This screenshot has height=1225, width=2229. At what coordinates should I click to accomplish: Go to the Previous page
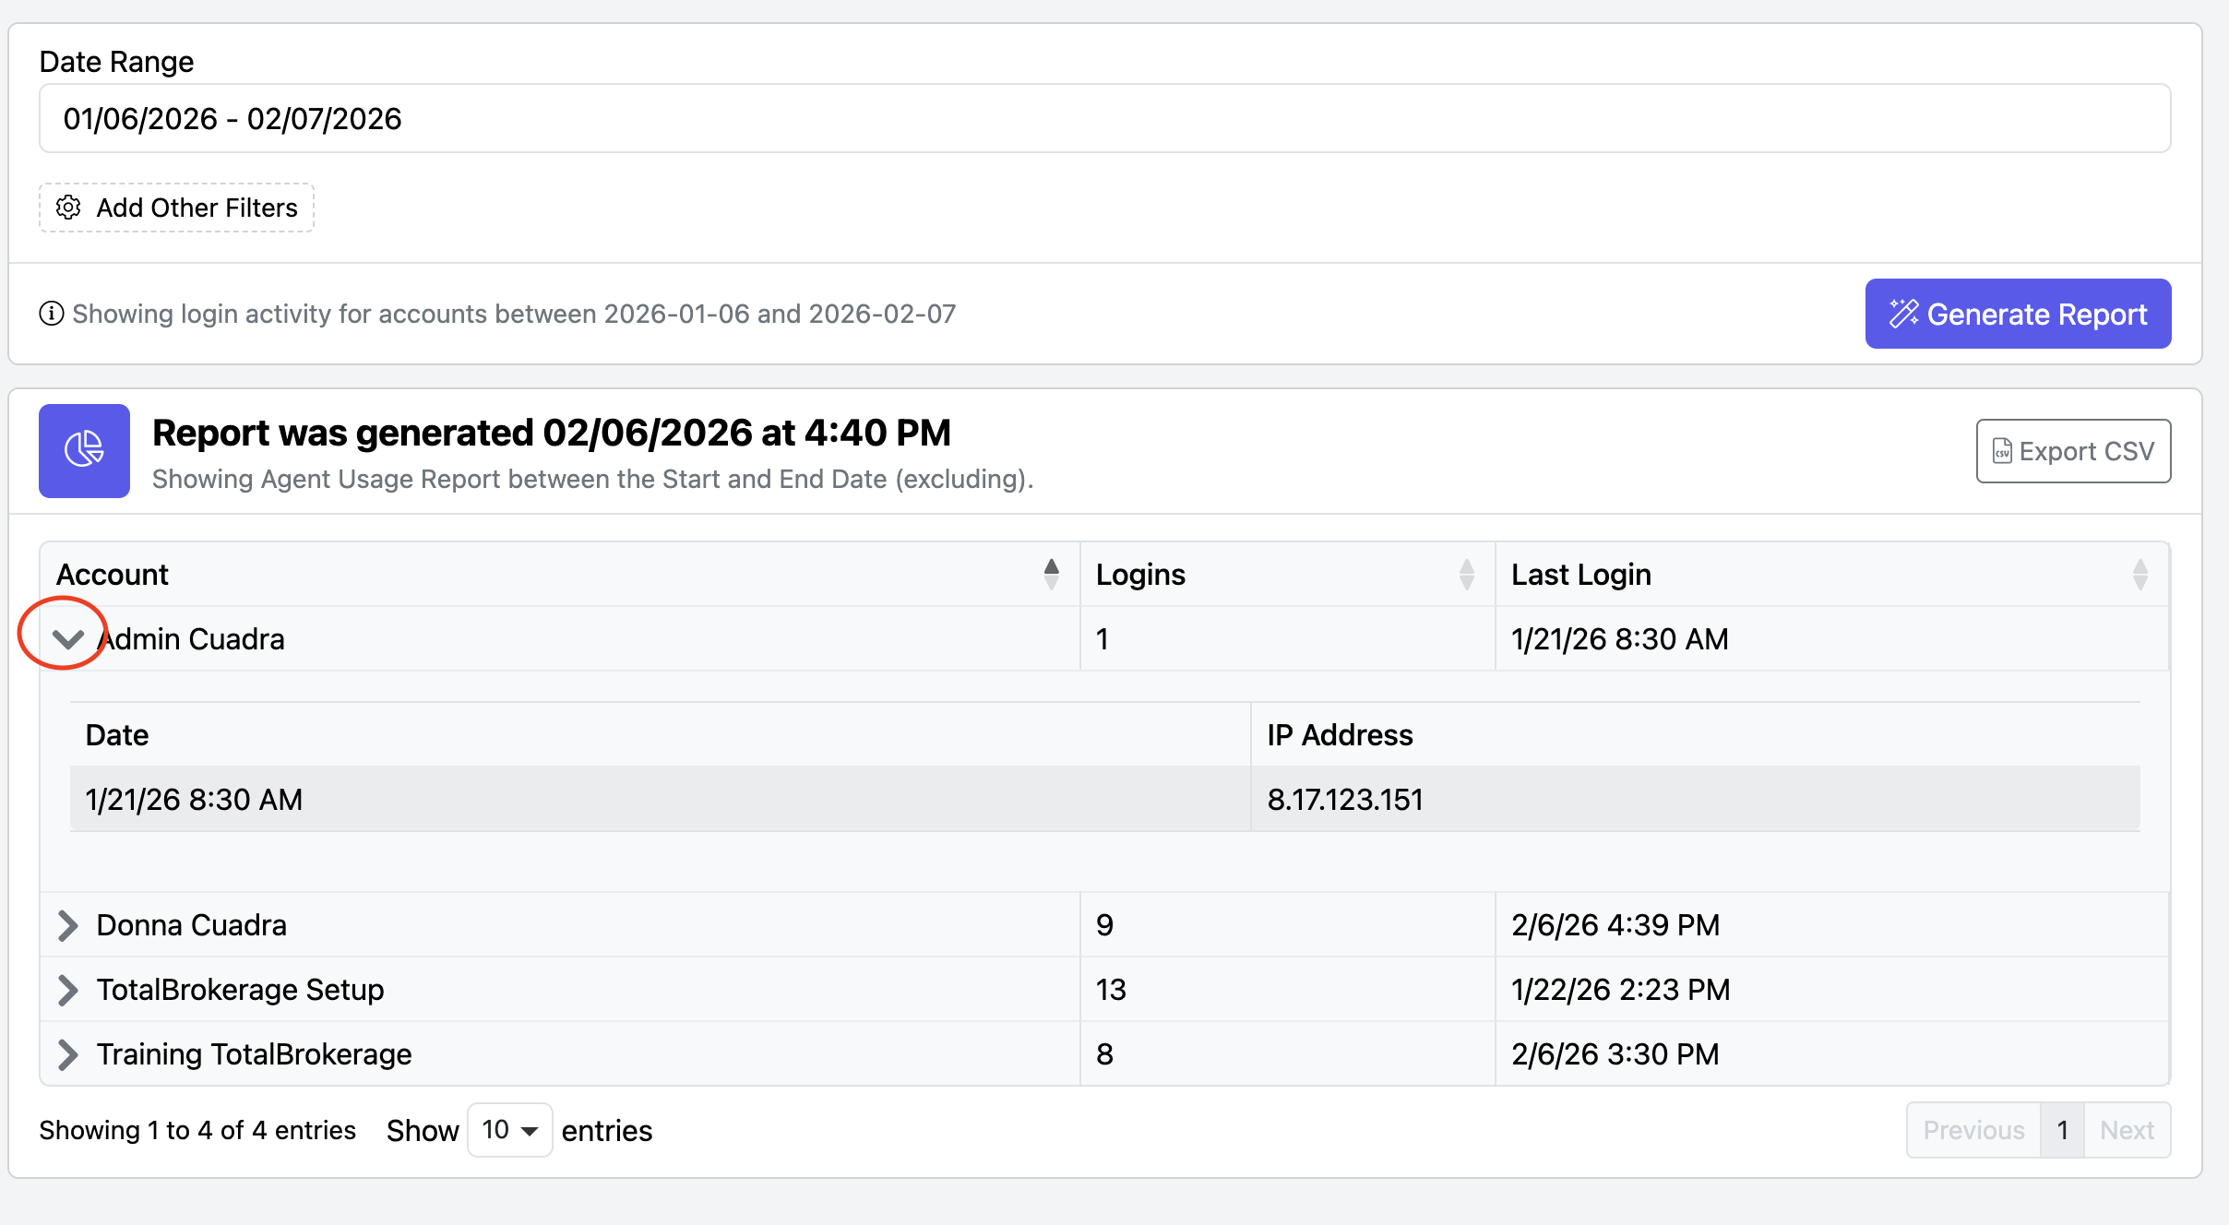point(1973,1130)
